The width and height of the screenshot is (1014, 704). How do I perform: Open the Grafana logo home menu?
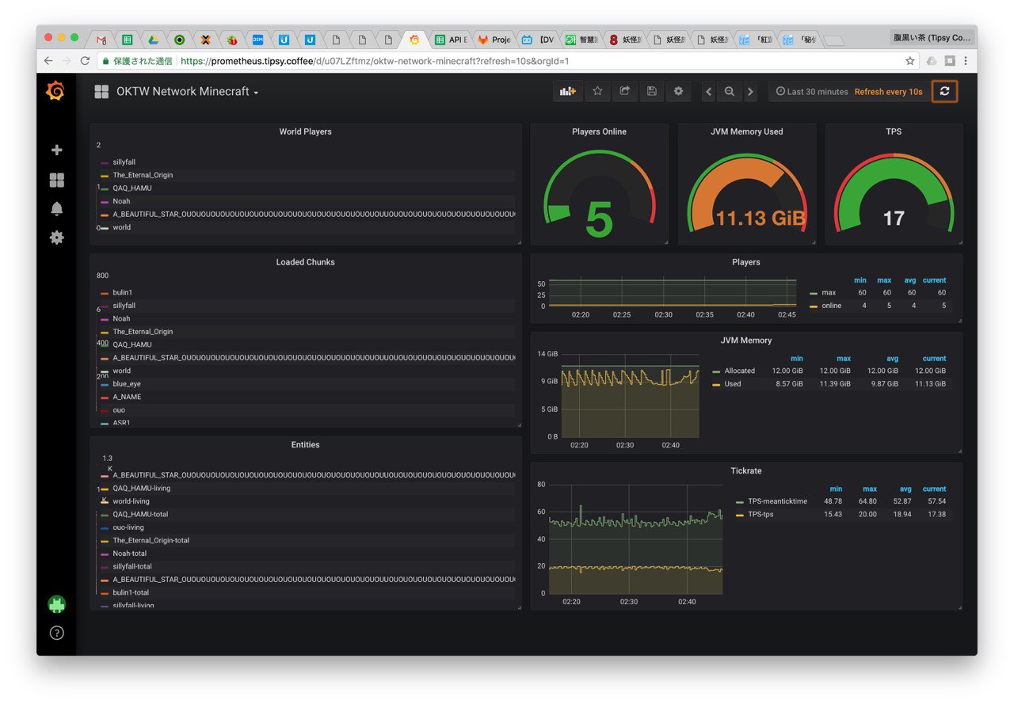click(x=55, y=92)
